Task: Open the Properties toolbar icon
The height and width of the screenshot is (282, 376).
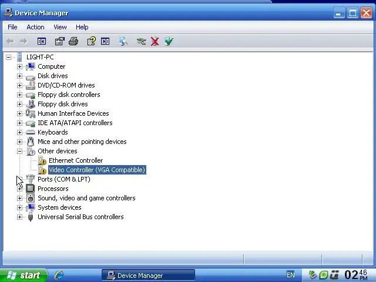Action: [x=60, y=42]
